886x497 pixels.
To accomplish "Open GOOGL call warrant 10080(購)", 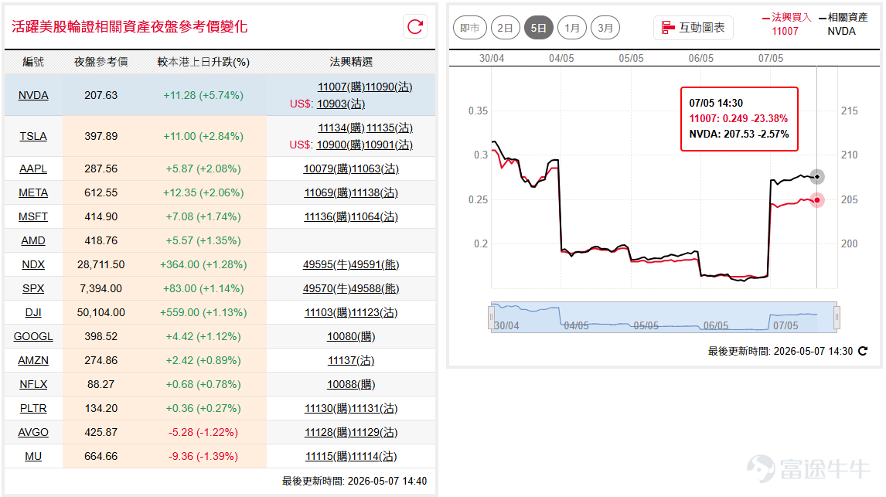I will [x=351, y=336].
